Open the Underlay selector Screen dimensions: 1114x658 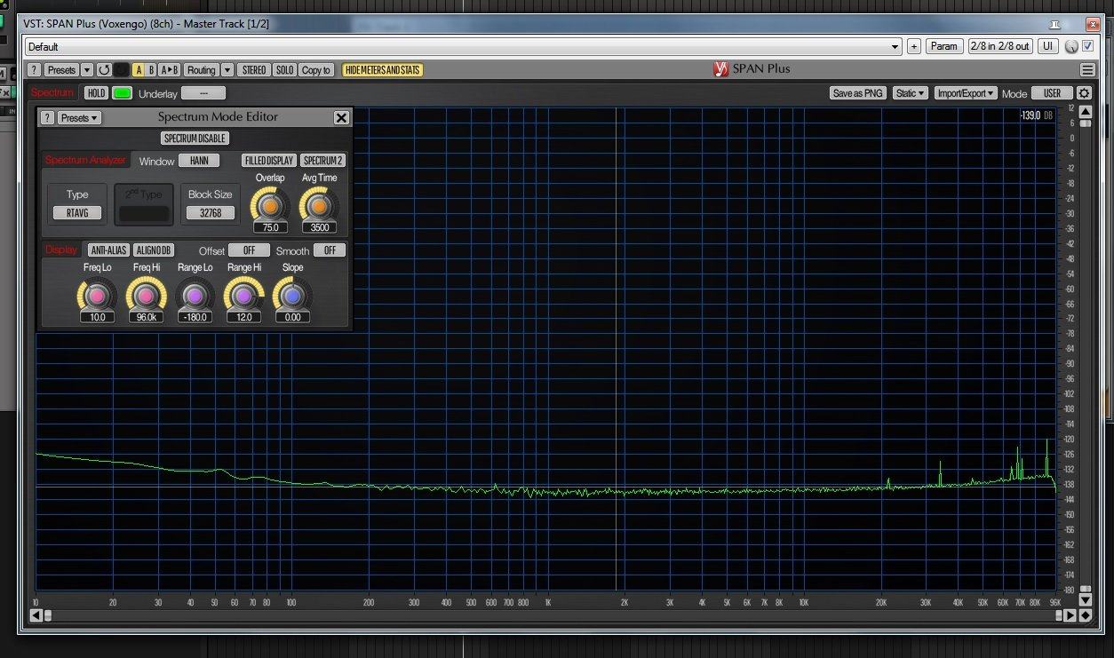[203, 93]
